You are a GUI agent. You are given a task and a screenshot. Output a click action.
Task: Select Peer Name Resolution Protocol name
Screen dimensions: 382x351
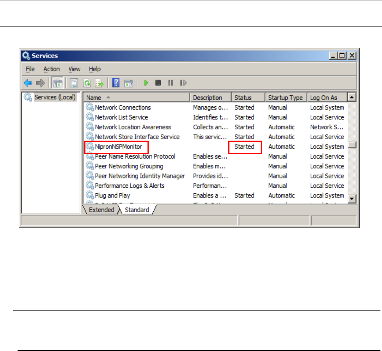[x=135, y=156]
